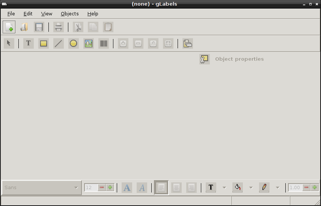Choose the rectangle box tool
The height and width of the screenshot is (206, 321).
tap(43, 43)
